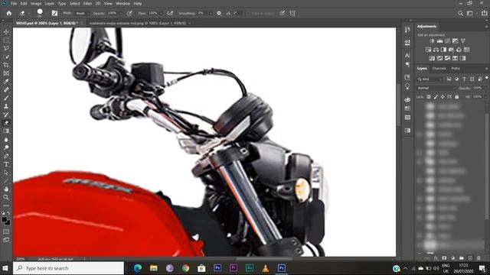The image size is (490, 275).
Task: Open Premiere Pro from the taskbar
Action: point(234,268)
